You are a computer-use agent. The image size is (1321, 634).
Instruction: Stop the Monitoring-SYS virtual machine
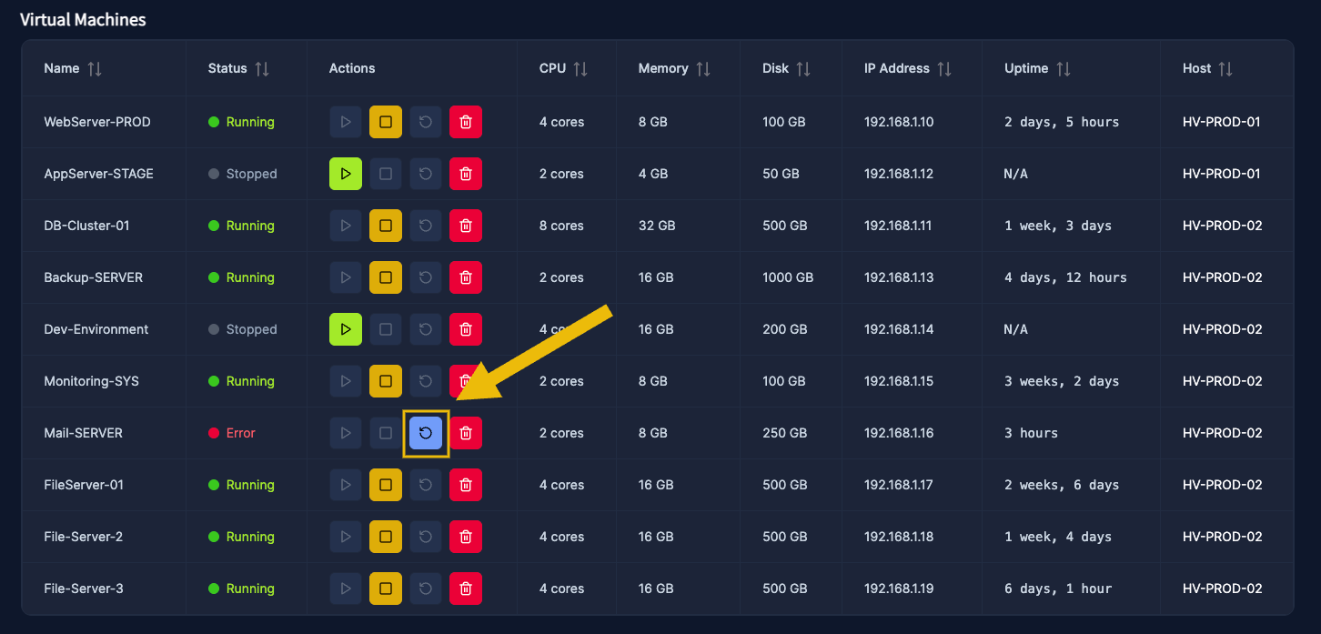tap(386, 381)
